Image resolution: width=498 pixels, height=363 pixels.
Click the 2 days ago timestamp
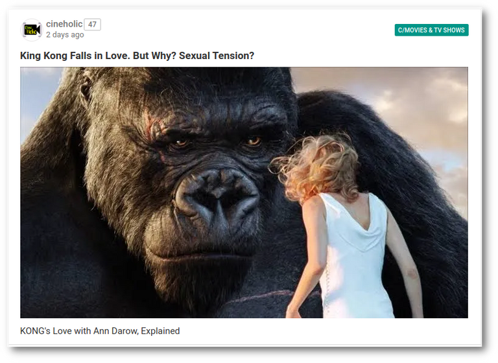65,34
